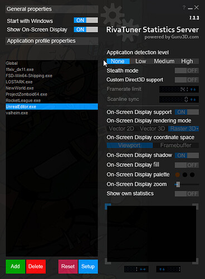Click the vertical OSD position stepper
The height and width of the screenshot is (279, 205).
168,269
